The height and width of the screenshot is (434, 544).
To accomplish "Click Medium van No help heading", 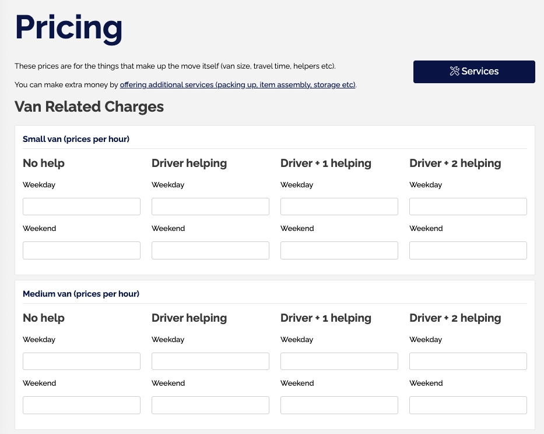I will (44, 318).
